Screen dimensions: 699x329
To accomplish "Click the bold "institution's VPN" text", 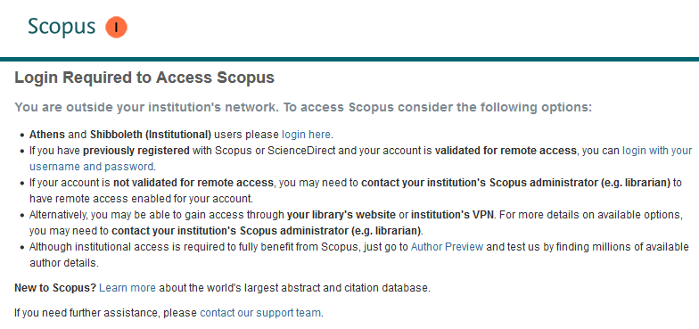I will click(453, 215).
